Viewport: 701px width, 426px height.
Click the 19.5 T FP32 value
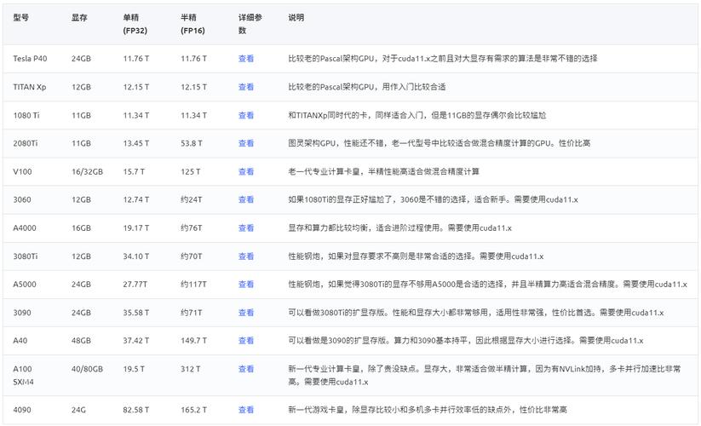pyautogui.click(x=134, y=369)
